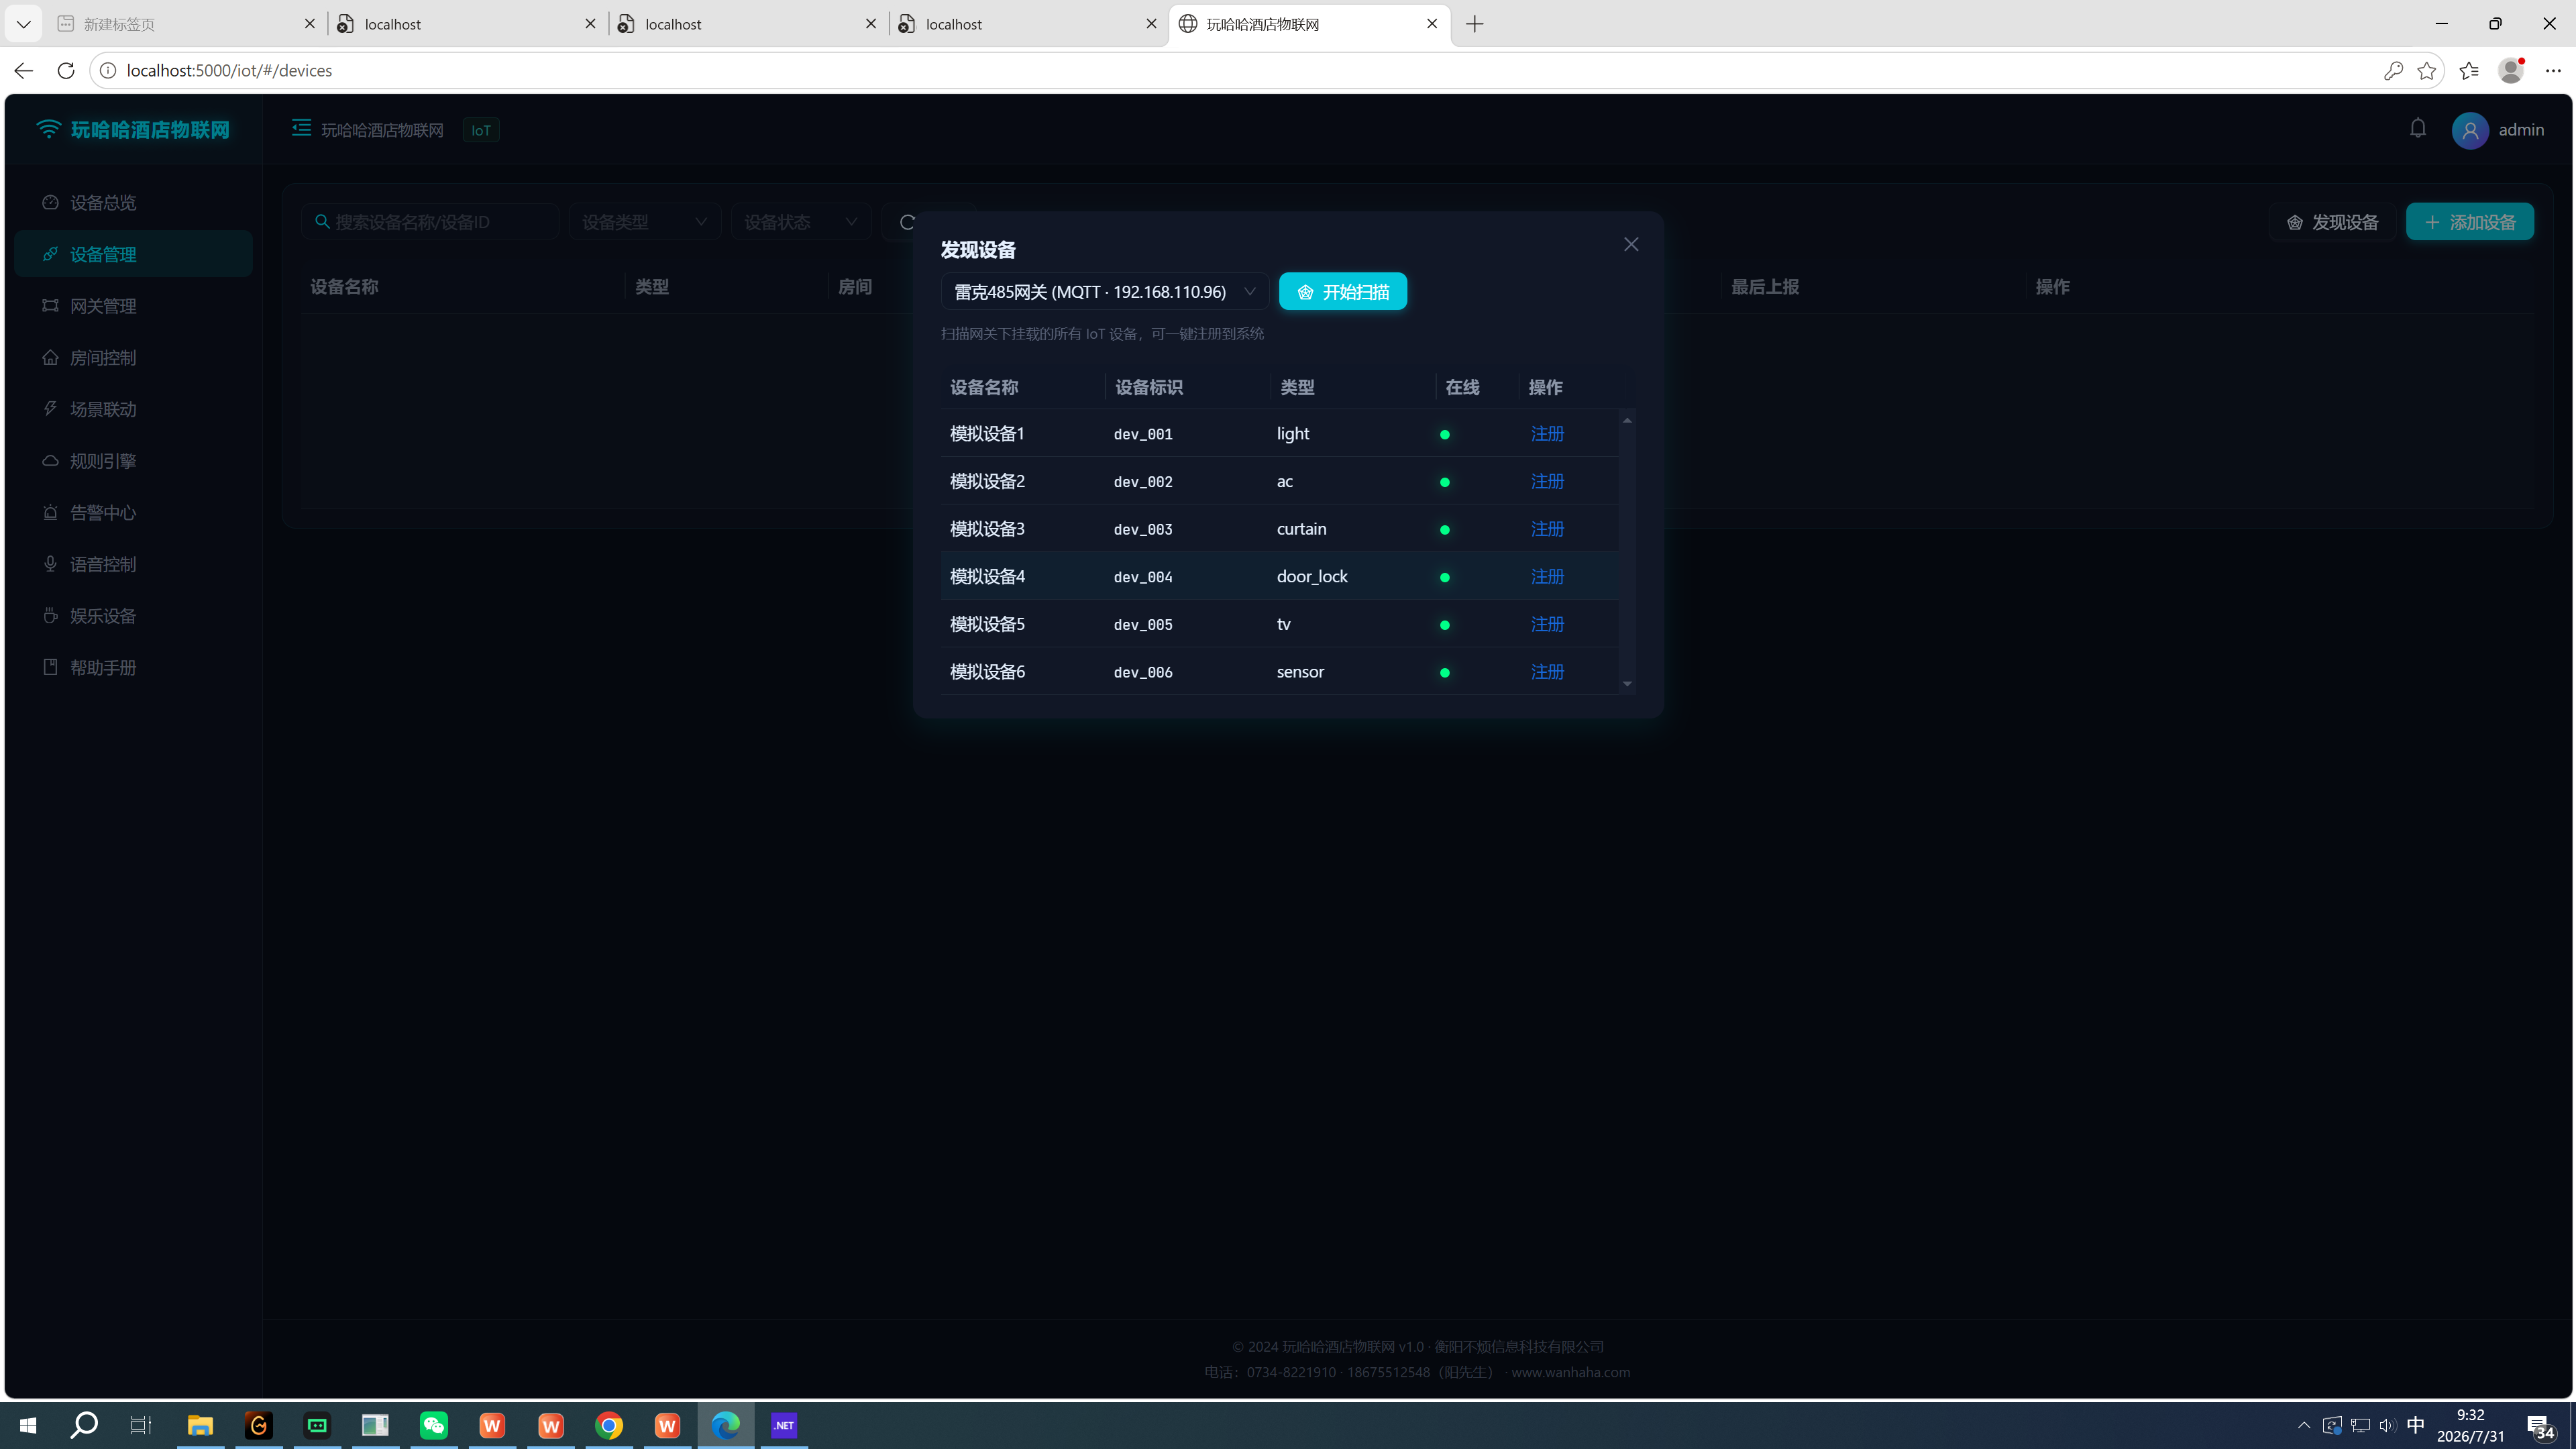Viewport: 2576px width, 1449px height.
Task: Open the 设备类型 filter dropdown
Action: [645, 222]
